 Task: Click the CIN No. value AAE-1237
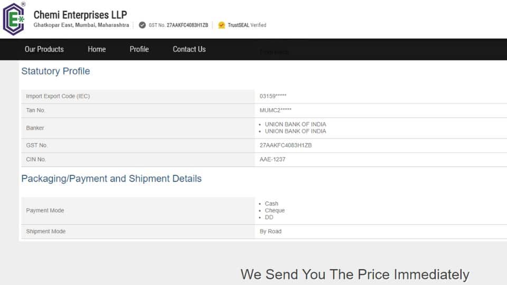[273, 159]
